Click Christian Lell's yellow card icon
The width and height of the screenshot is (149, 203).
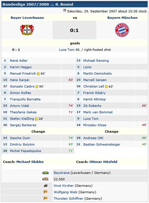point(106,87)
